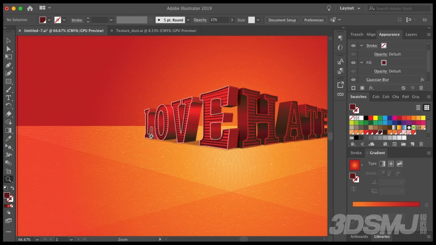Screen dimensions: 436x245
Task: Select the Direct Selection tool
Action: pyautogui.click(x=9, y=49)
